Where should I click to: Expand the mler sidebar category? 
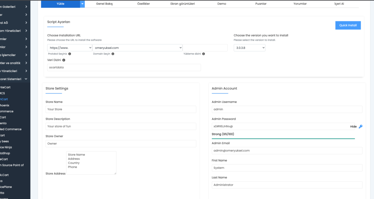pos(26,39)
